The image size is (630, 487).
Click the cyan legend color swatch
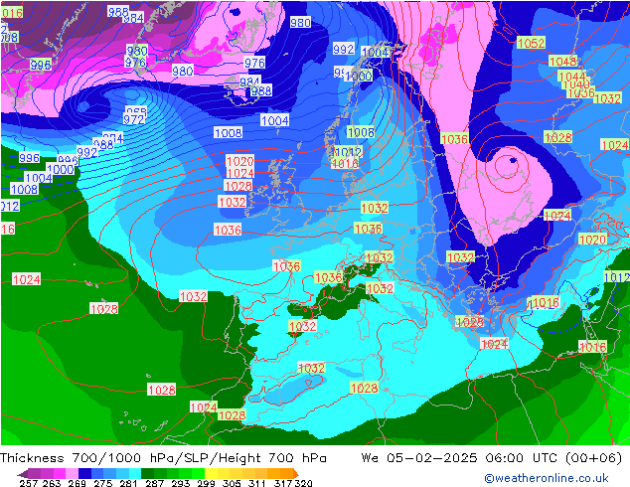[135, 473]
